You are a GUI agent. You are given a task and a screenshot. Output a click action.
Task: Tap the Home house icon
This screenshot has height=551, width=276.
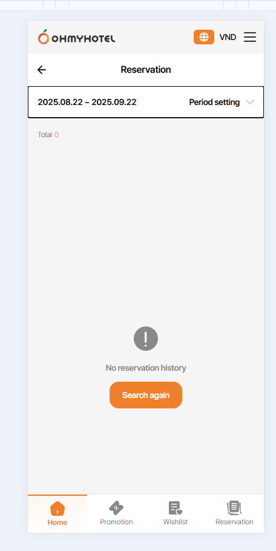[x=57, y=508]
